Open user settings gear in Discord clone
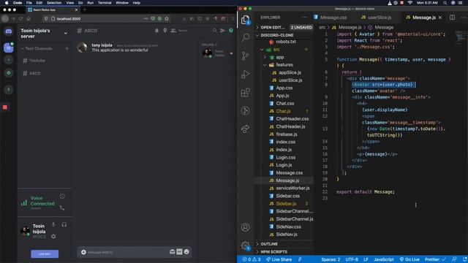The image size is (468, 263). tap(53, 236)
